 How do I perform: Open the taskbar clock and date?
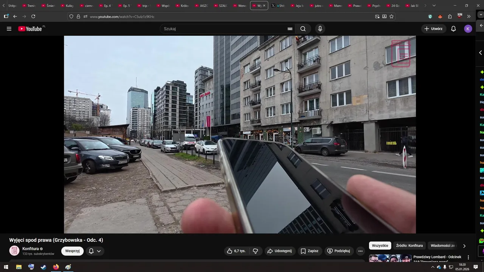pos(462,267)
